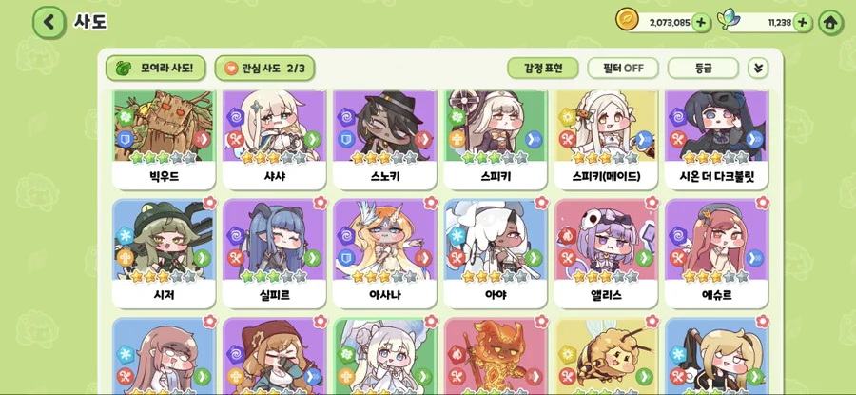Go back using the arrow button

coord(49,22)
